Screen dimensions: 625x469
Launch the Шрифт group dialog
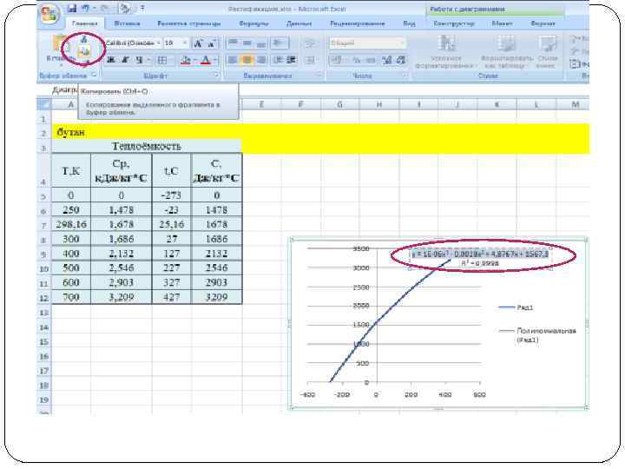(x=217, y=75)
